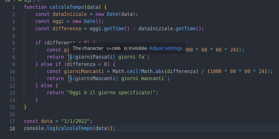Click the Adjust settings link in tooltip
This screenshot has width=279, height=139.
[166, 48]
